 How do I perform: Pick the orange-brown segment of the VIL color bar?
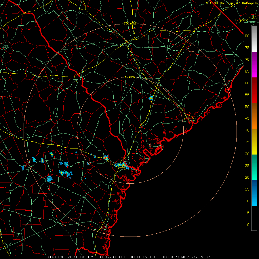pos(254,116)
